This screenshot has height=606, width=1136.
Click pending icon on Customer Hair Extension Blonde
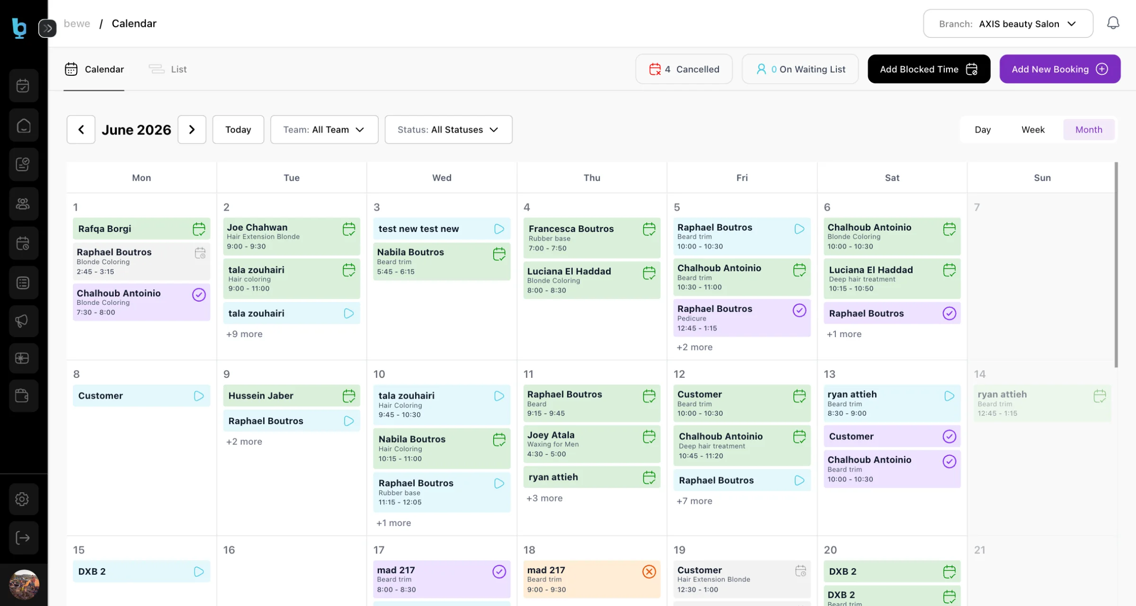coord(800,571)
